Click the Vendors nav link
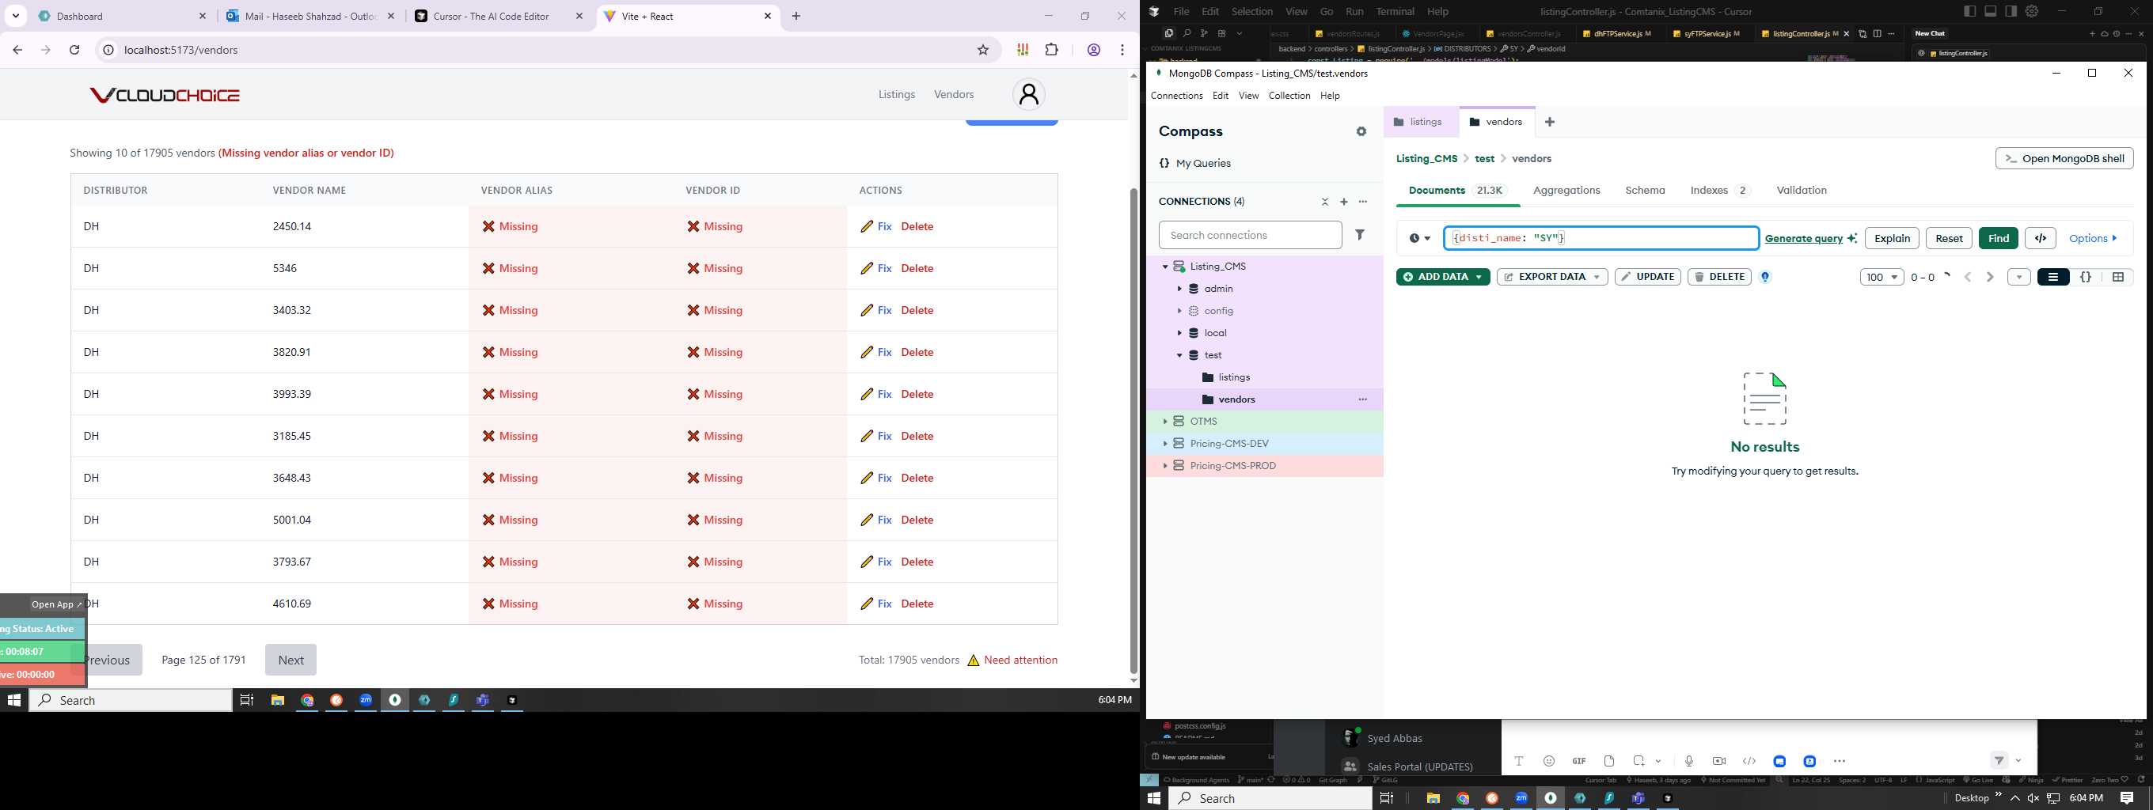 point(954,94)
